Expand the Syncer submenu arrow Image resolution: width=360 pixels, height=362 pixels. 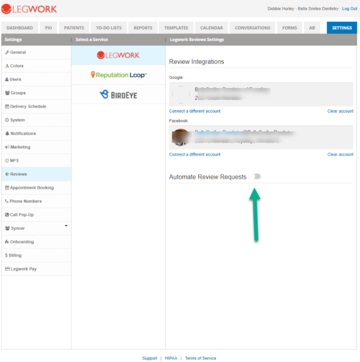[66, 226]
